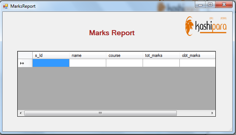Select the empty name cell
The width and height of the screenshot is (236, 135).
pos(87,63)
